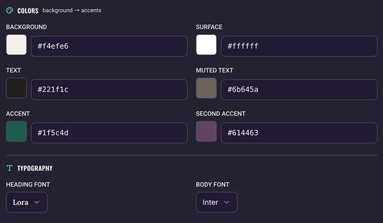The image size is (383, 223).
Task: Open the Second Accent purple swatch
Action: pos(206,131)
